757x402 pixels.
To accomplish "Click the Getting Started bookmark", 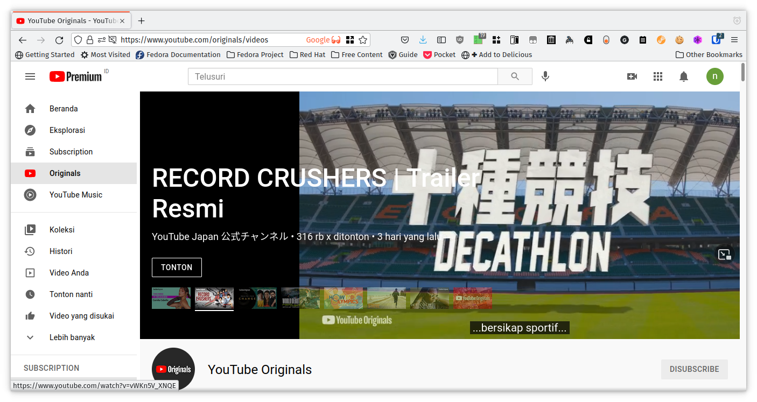I will point(45,55).
